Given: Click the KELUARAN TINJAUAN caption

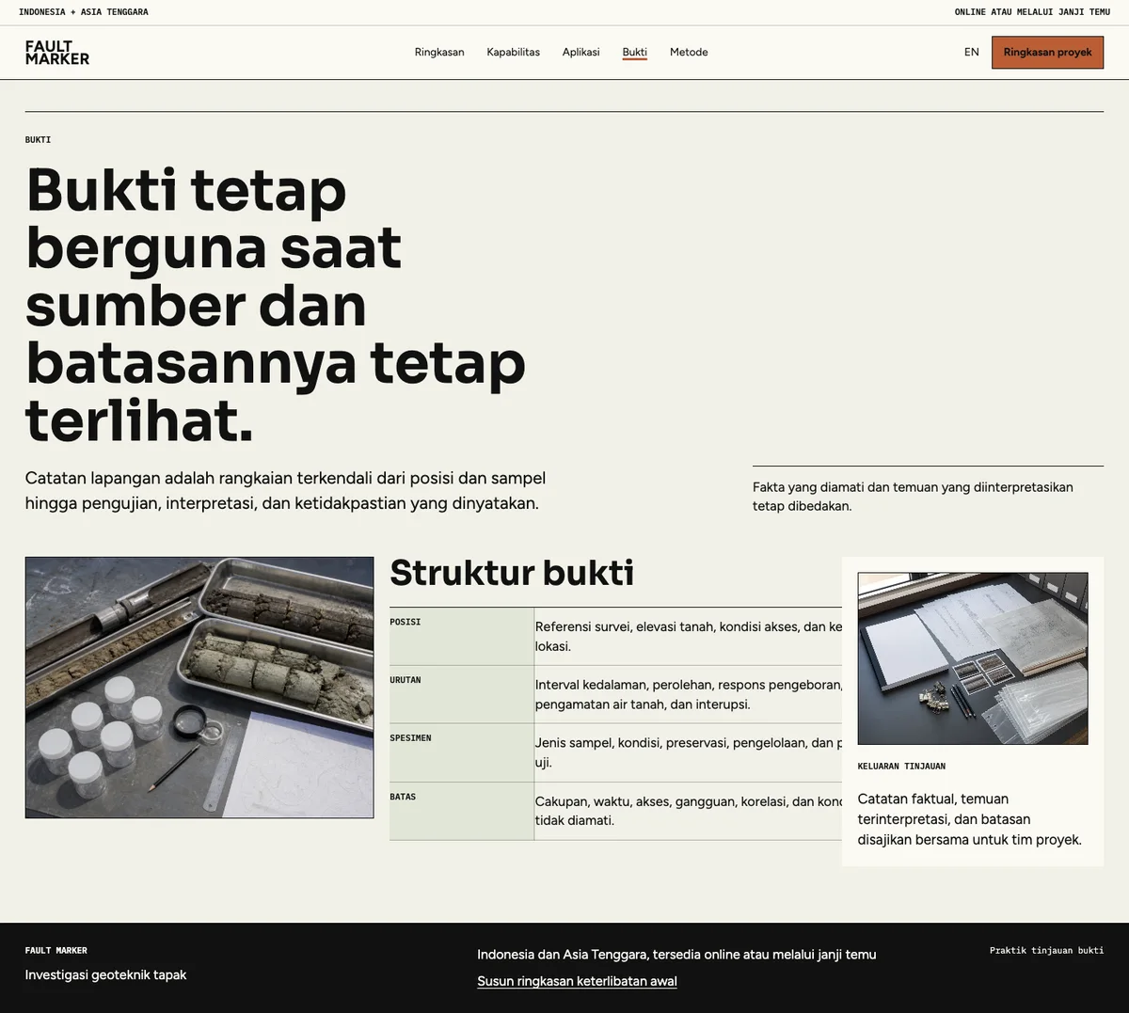Looking at the screenshot, I should [x=901, y=767].
